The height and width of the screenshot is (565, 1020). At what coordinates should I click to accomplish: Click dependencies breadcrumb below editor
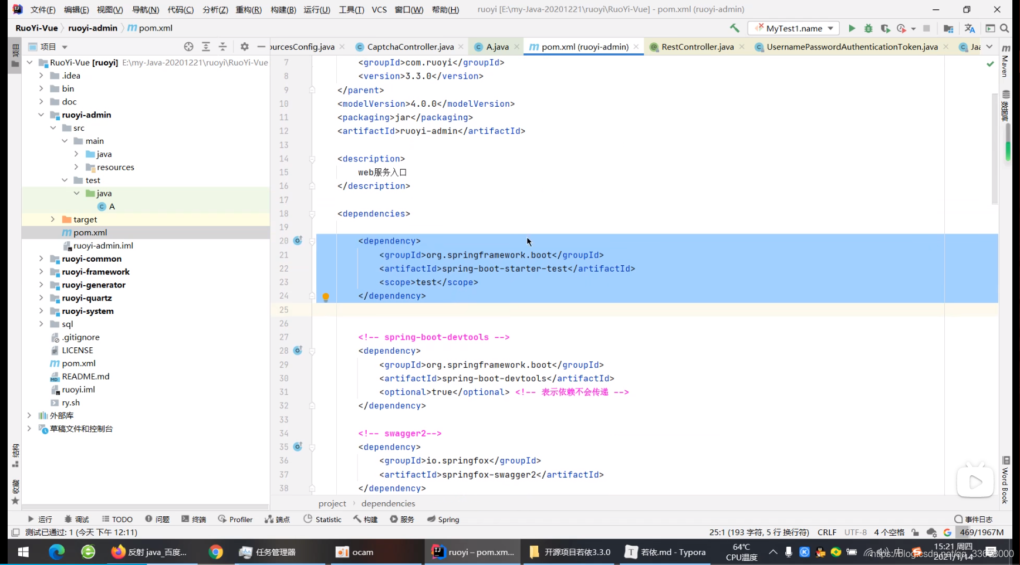point(388,503)
